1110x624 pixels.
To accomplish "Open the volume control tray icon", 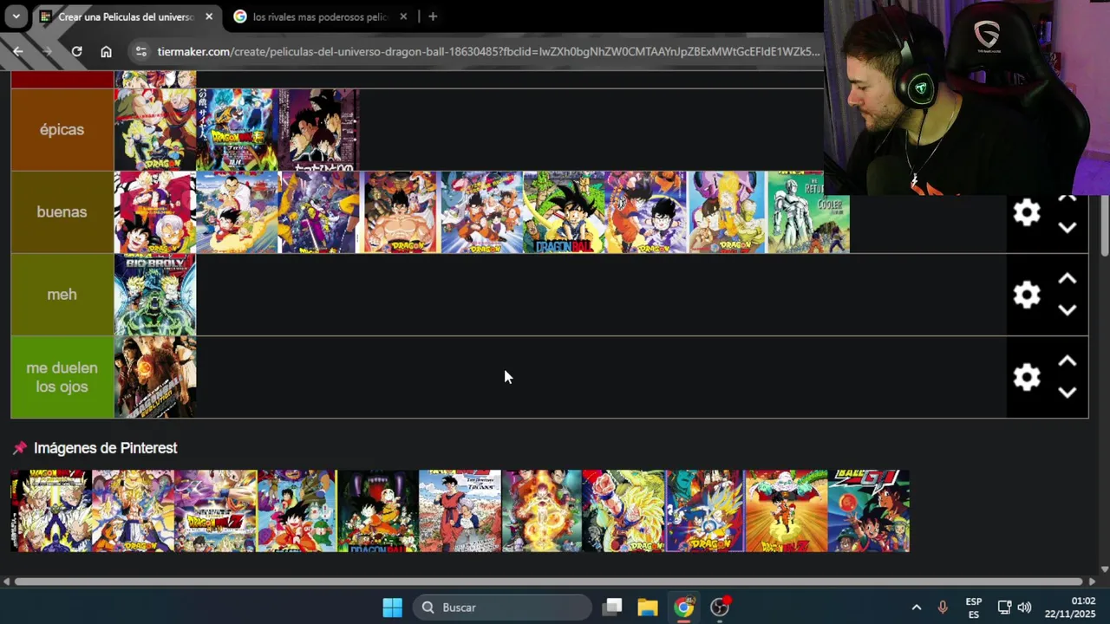I will pyautogui.click(x=1024, y=608).
